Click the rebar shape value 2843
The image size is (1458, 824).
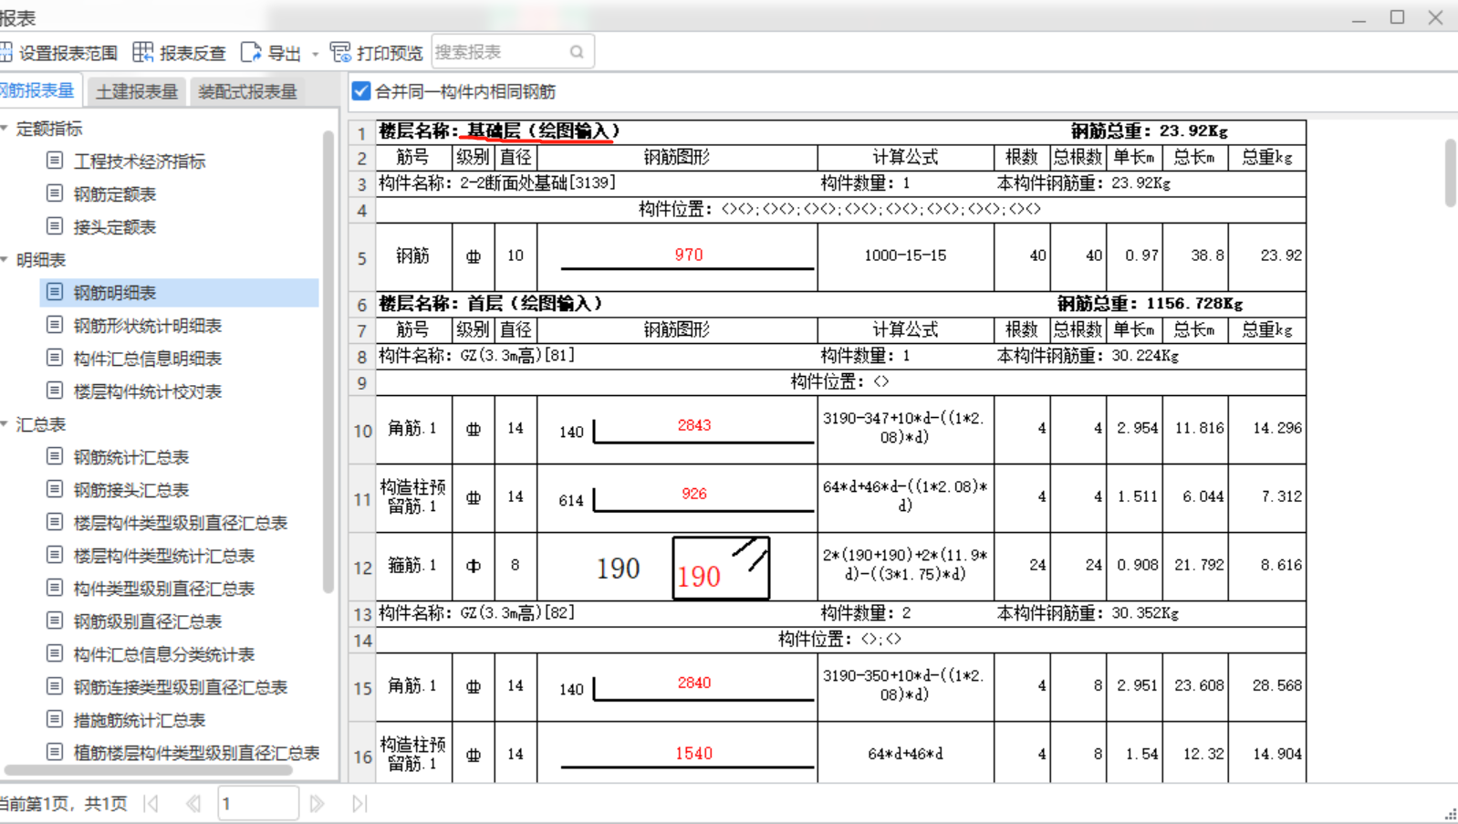[x=694, y=425]
